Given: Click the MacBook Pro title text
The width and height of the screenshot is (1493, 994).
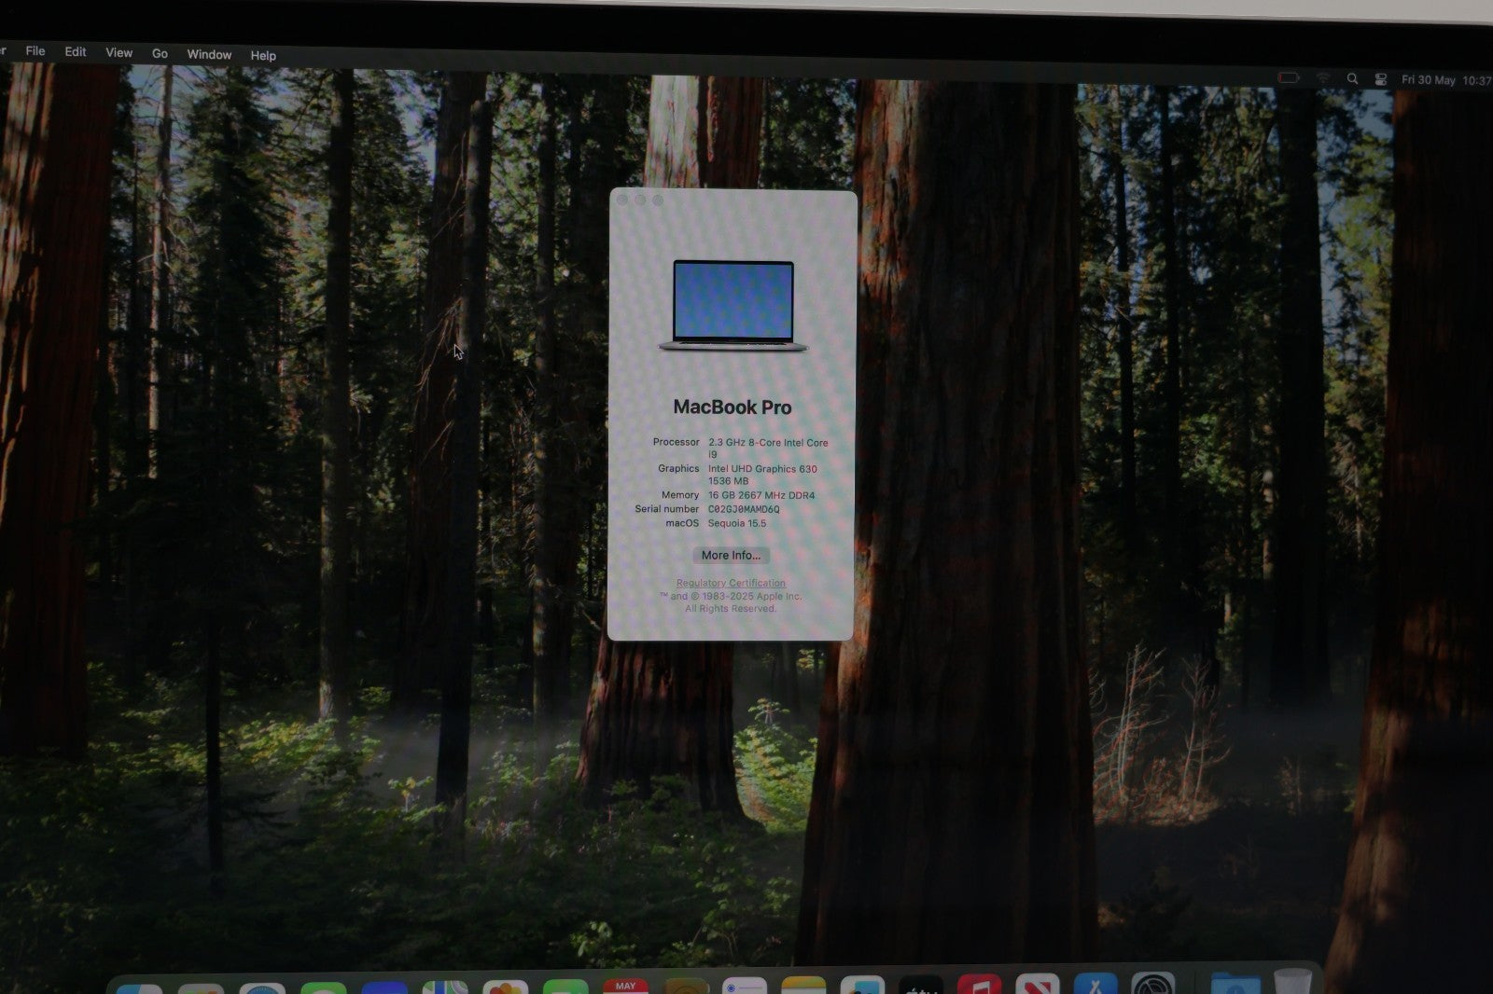Looking at the screenshot, I should [x=733, y=407].
